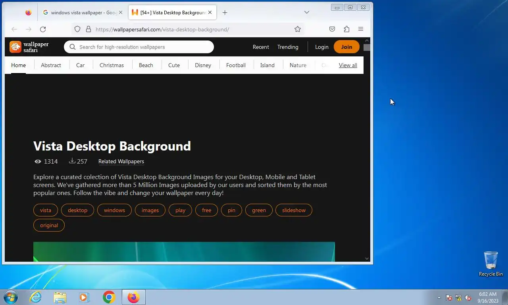Click the muted volume tray icon

coord(468,297)
